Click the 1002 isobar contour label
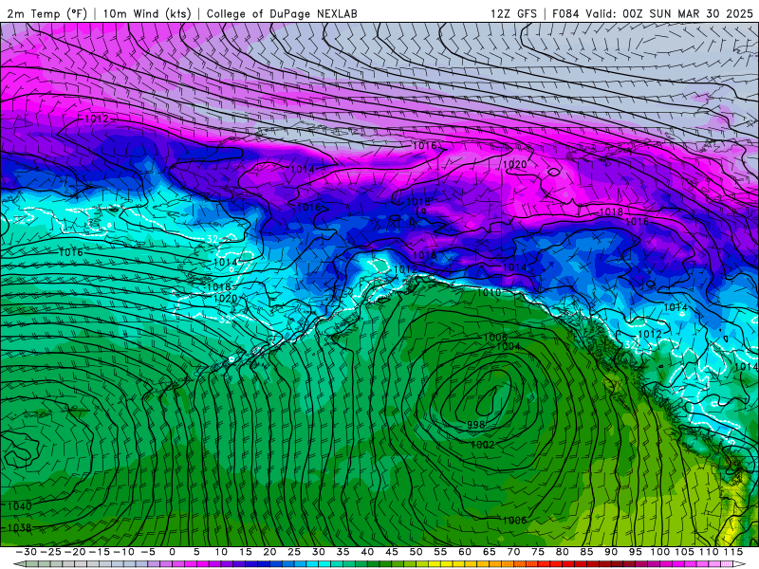This screenshot has width=759, height=569. click(x=483, y=445)
